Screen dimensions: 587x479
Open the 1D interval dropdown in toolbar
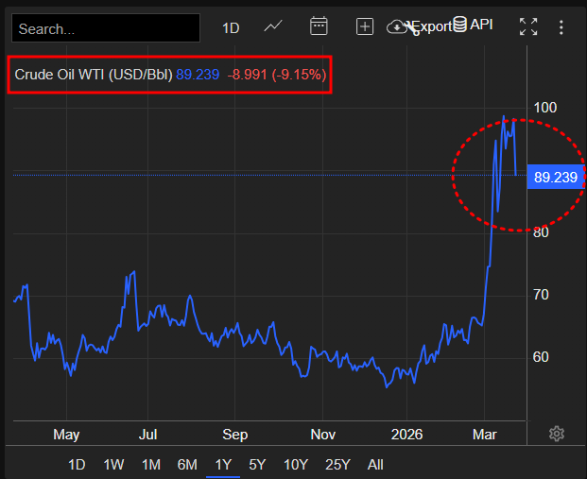coord(231,27)
